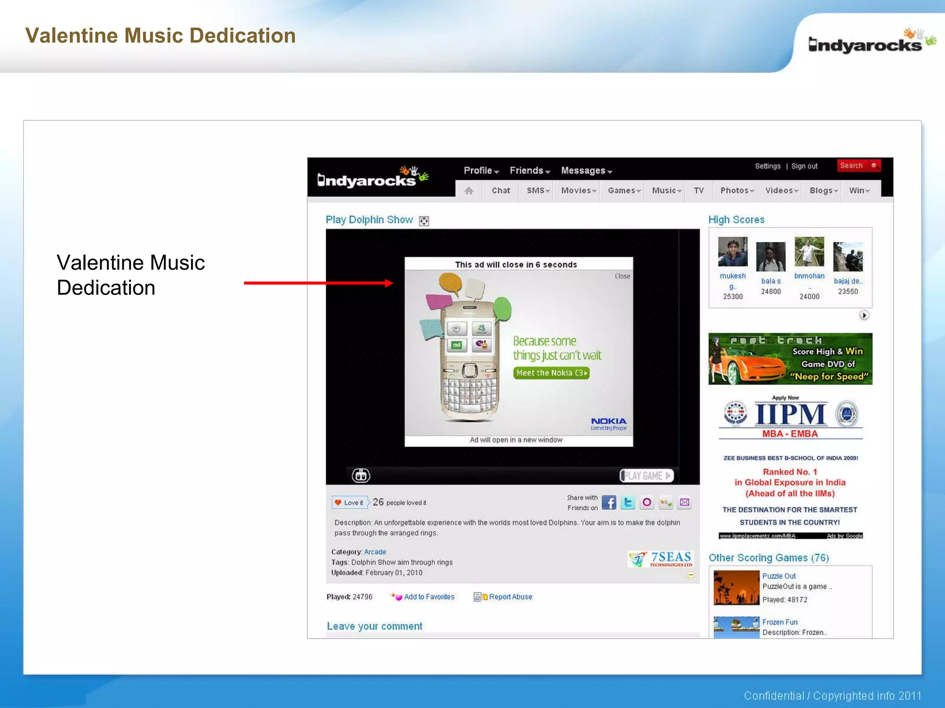The width and height of the screenshot is (945, 708).
Task: Share game on Facebook icon
Action: (x=609, y=502)
